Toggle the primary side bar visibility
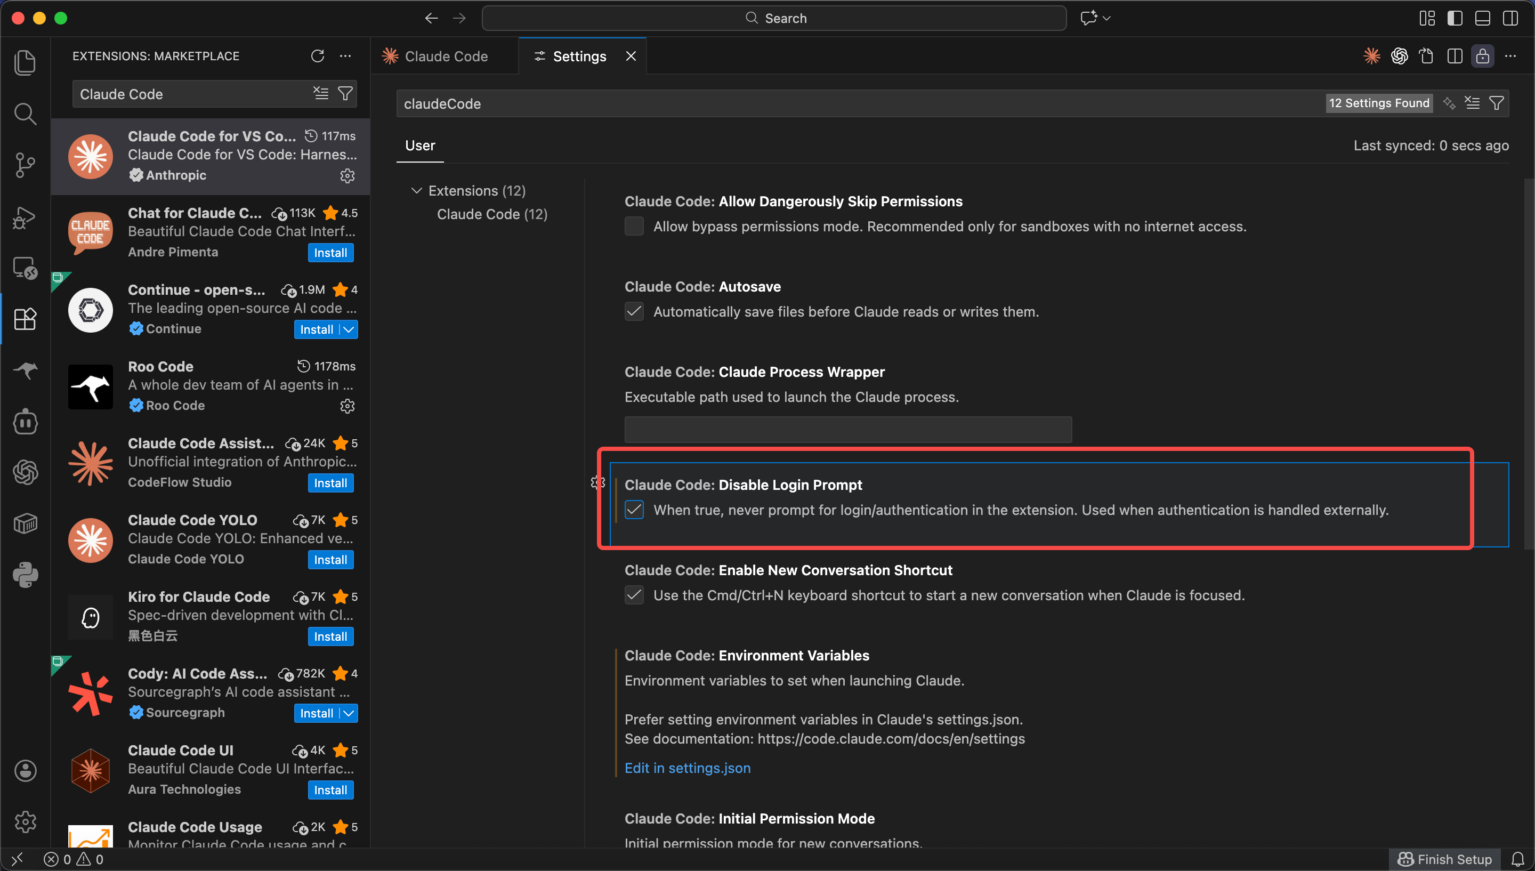Screen dimensions: 1535x871 [1455, 18]
